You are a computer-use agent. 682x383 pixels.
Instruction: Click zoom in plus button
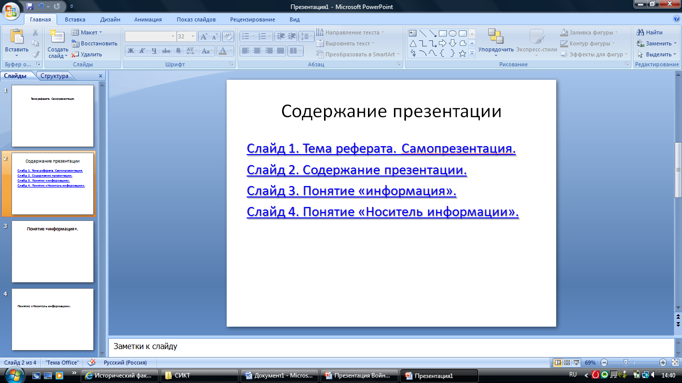pyautogui.click(x=663, y=363)
